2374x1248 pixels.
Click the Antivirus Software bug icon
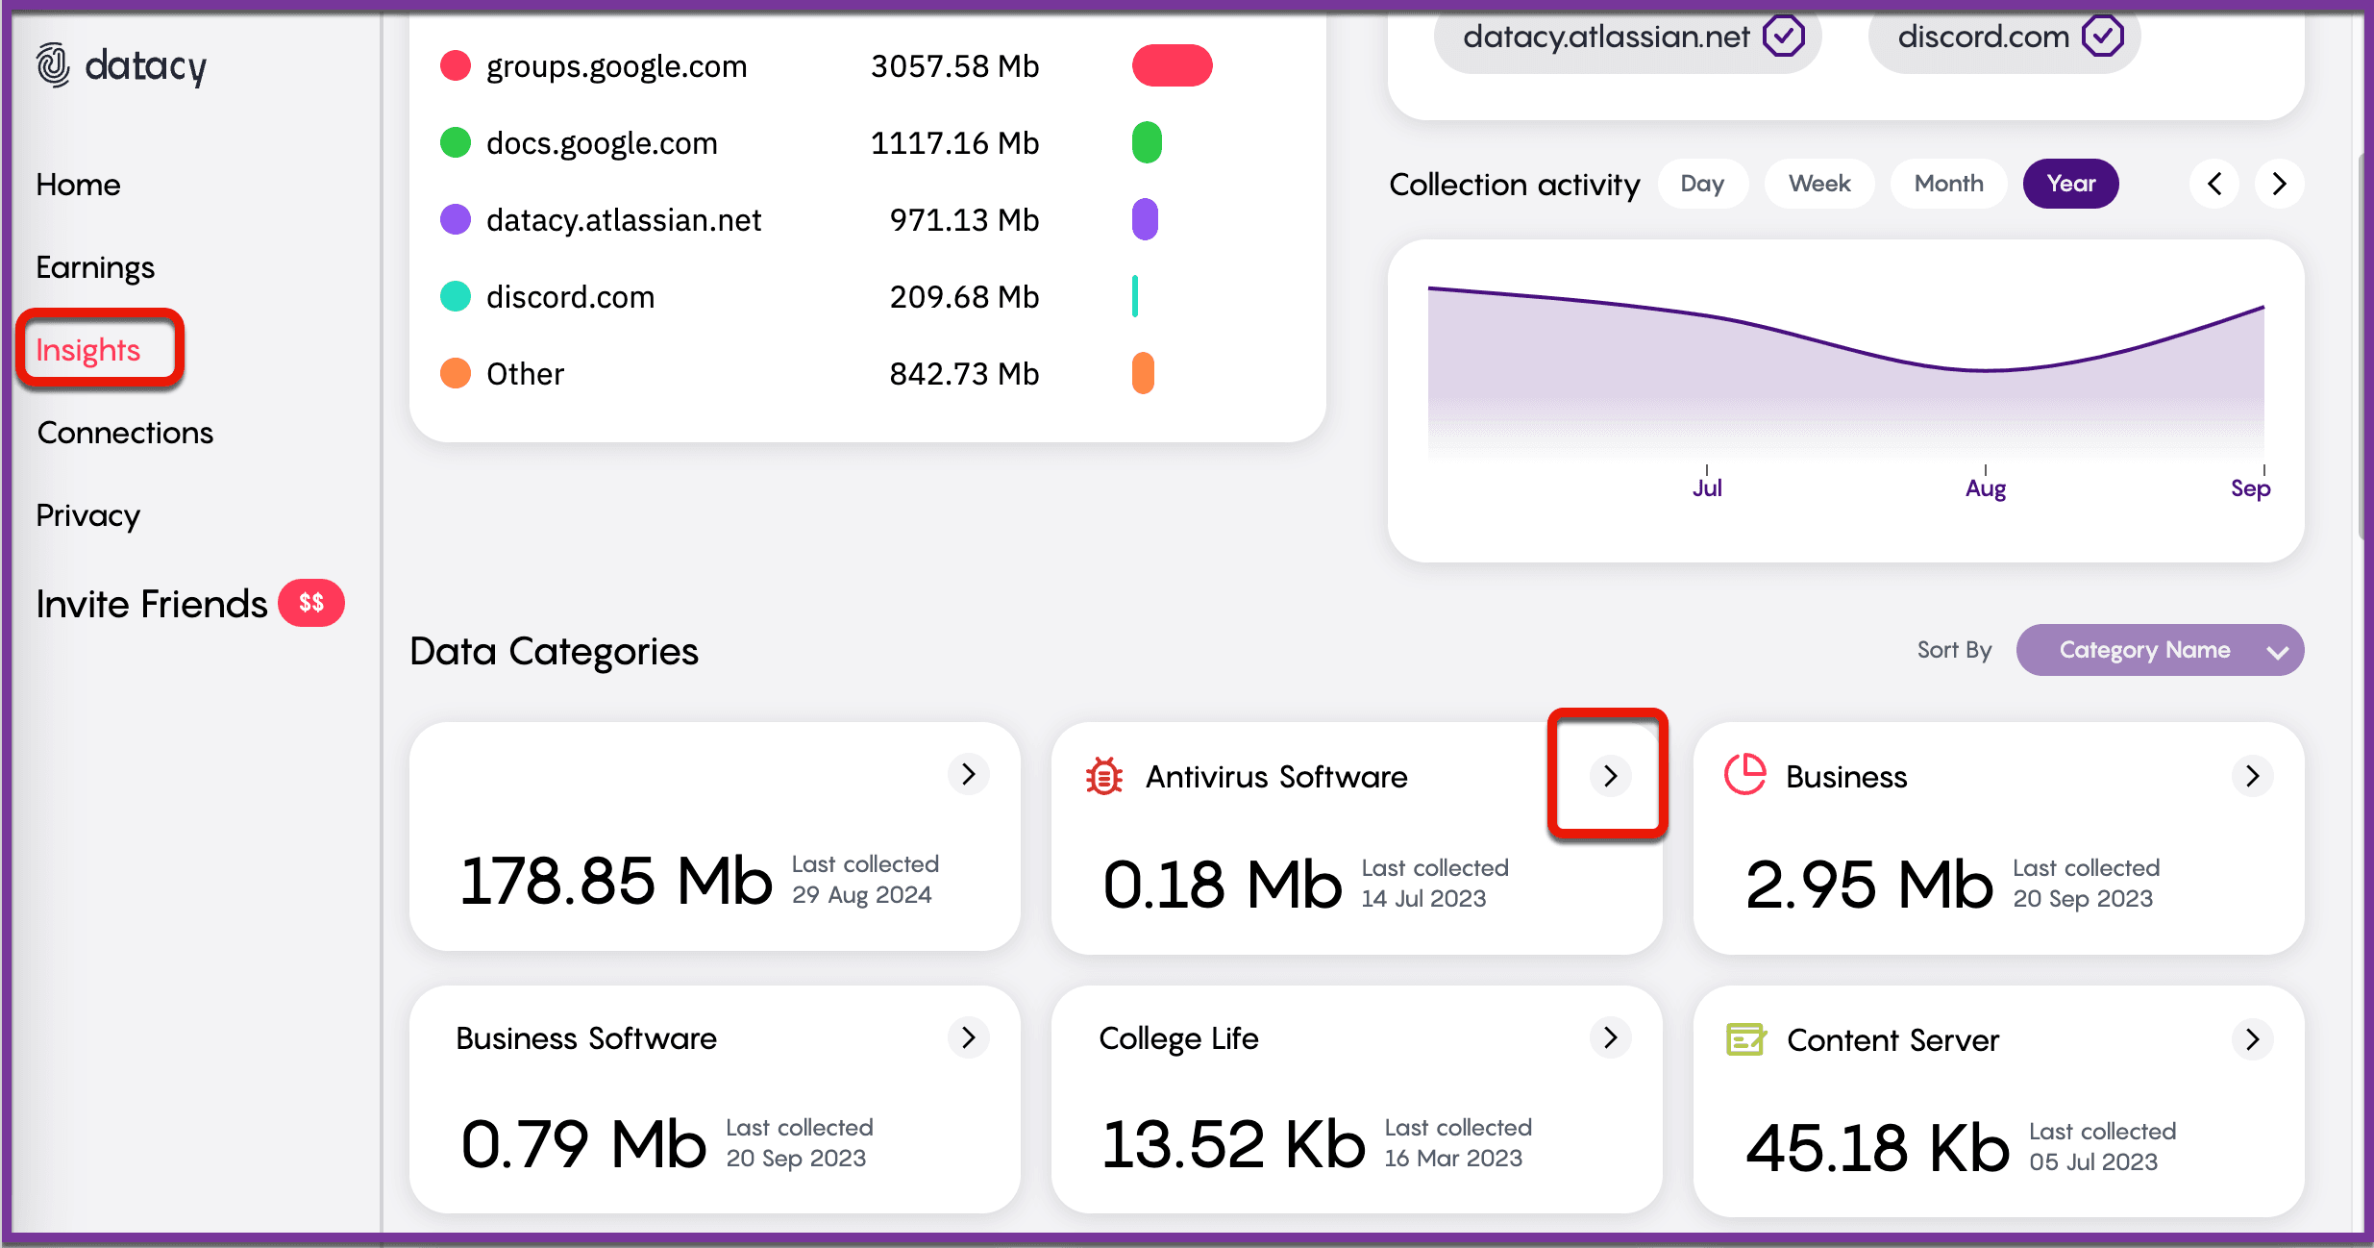tap(1103, 776)
